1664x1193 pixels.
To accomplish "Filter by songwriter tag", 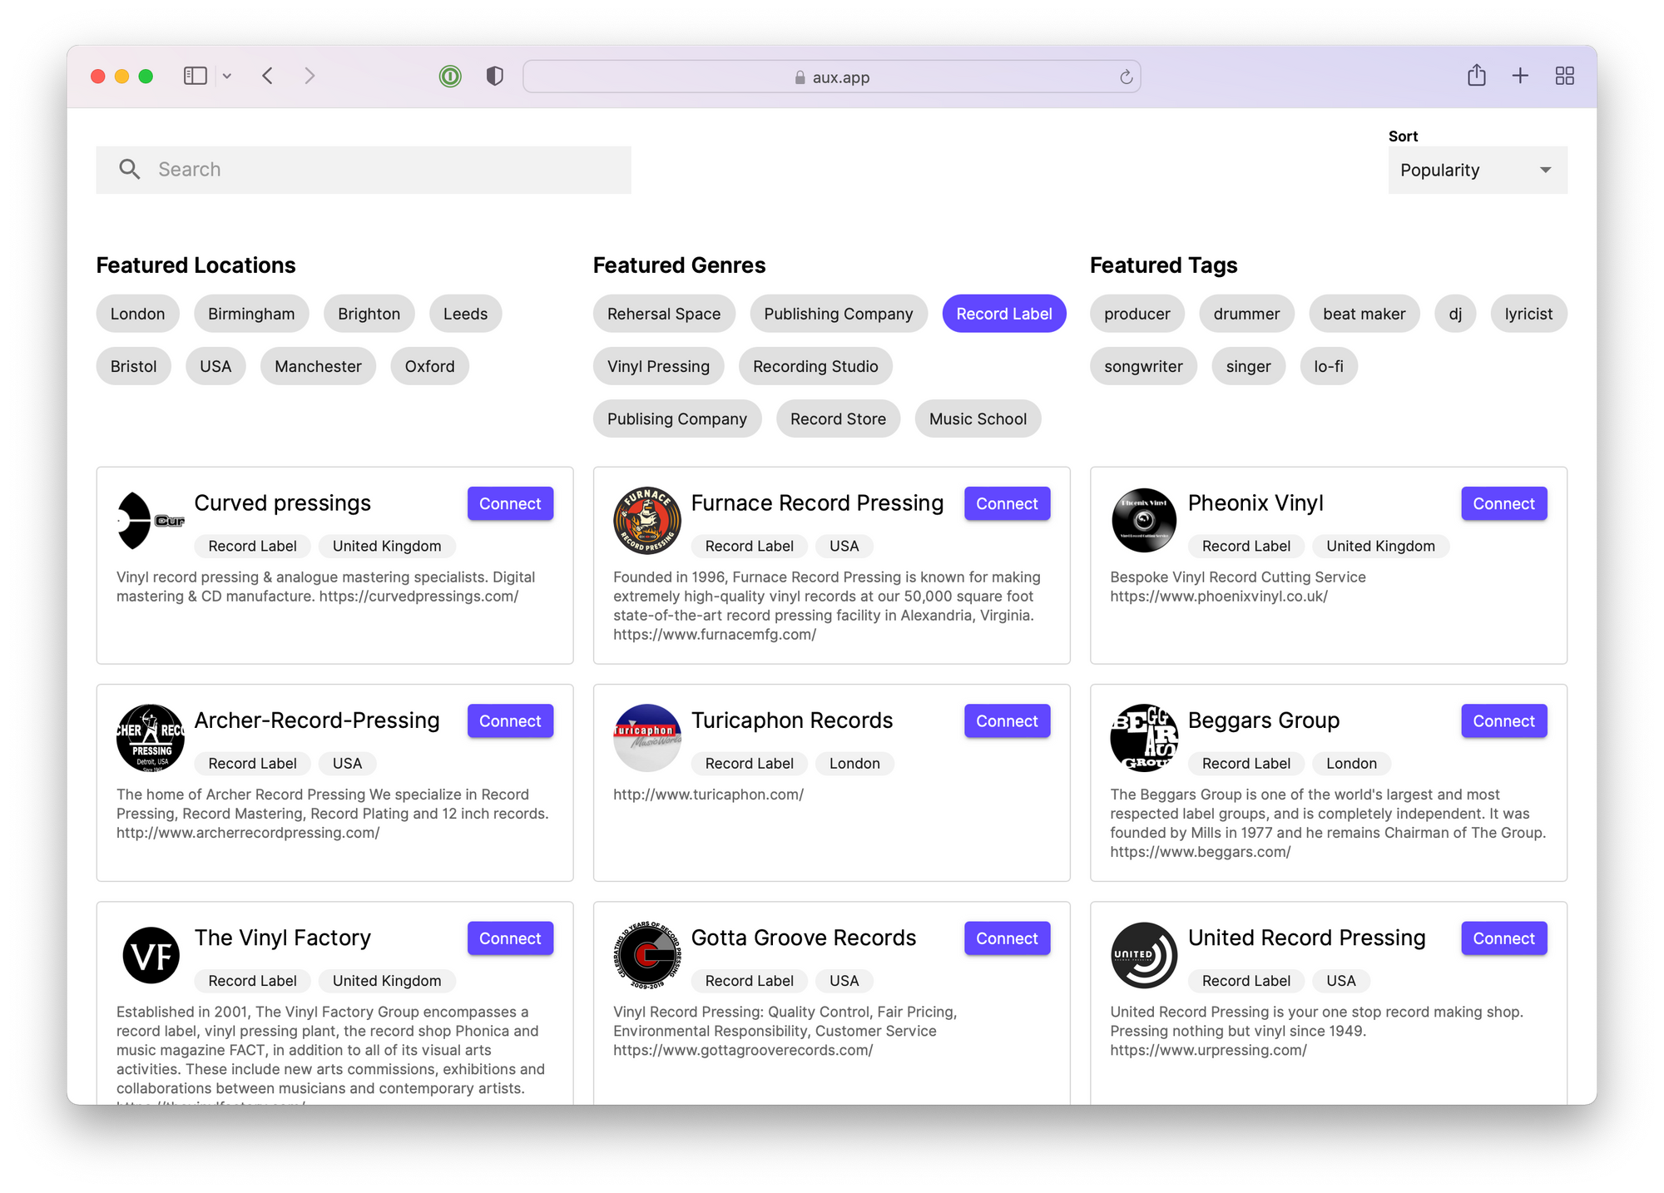I will (1144, 366).
